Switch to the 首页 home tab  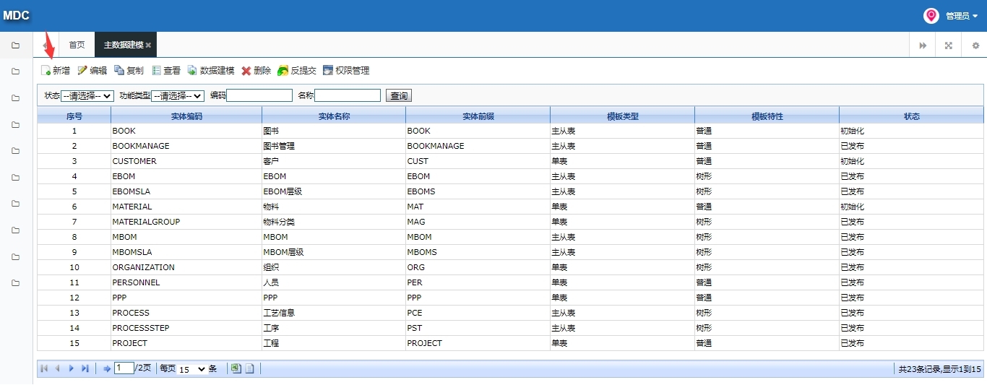[77, 45]
